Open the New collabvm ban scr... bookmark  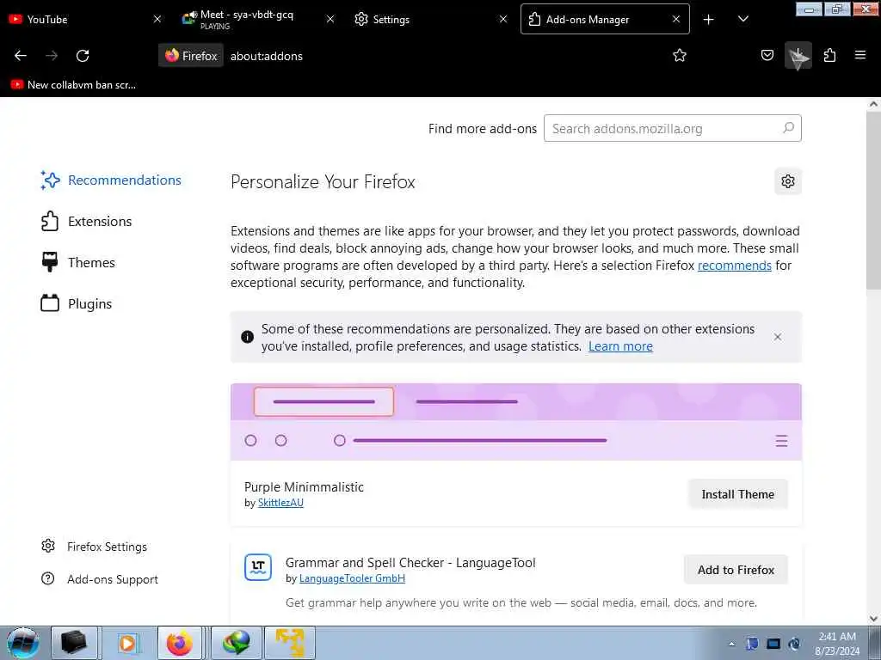73,85
